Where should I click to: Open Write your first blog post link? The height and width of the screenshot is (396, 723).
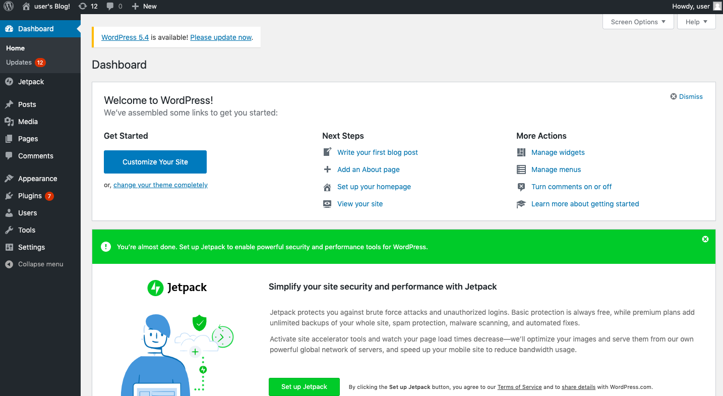point(378,152)
